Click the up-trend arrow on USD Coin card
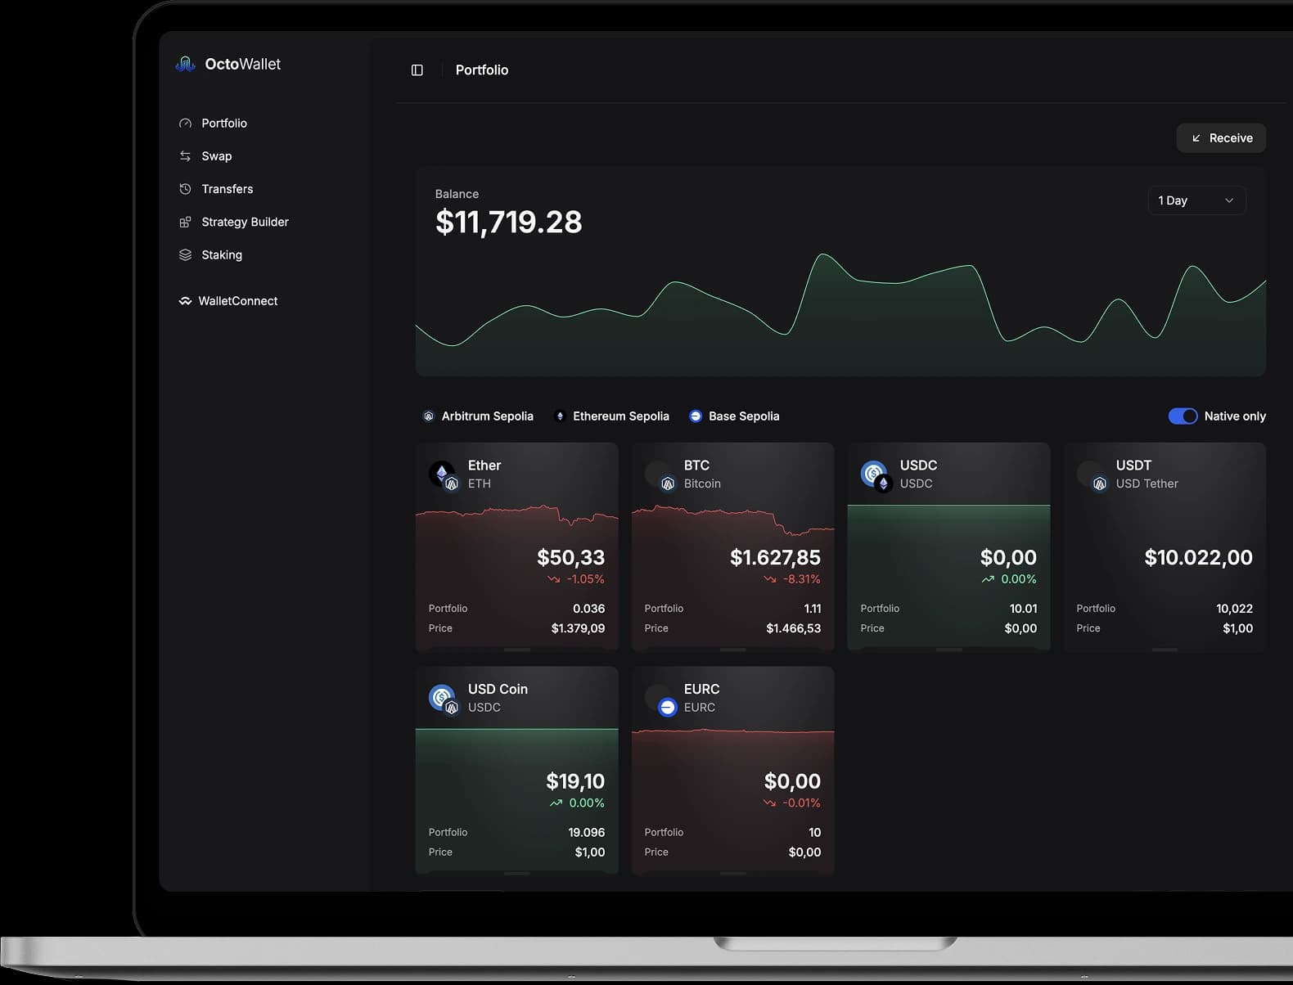 (x=556, y=803)
